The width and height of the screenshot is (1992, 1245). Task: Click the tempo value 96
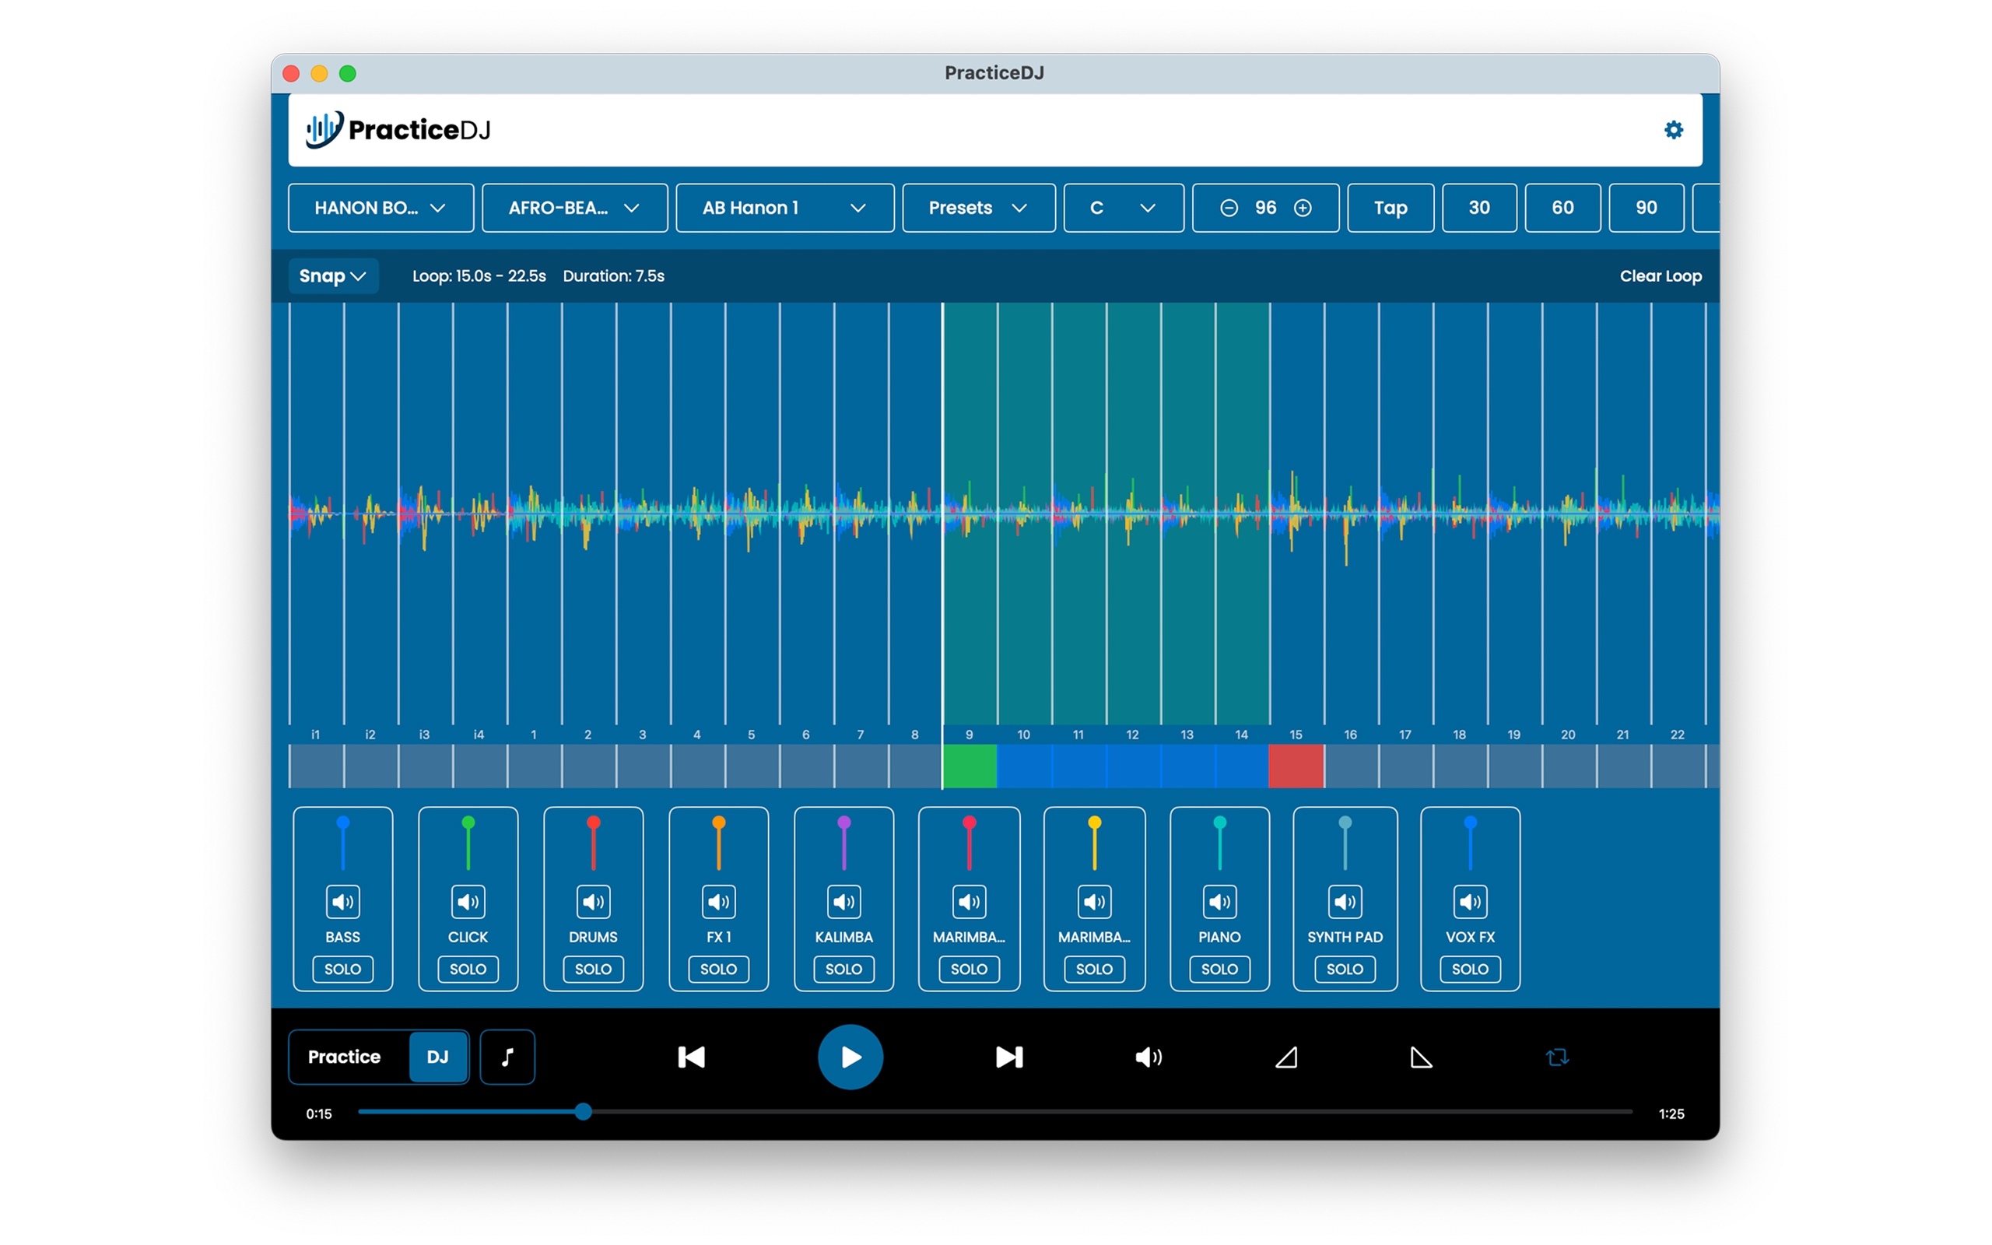1265,209
